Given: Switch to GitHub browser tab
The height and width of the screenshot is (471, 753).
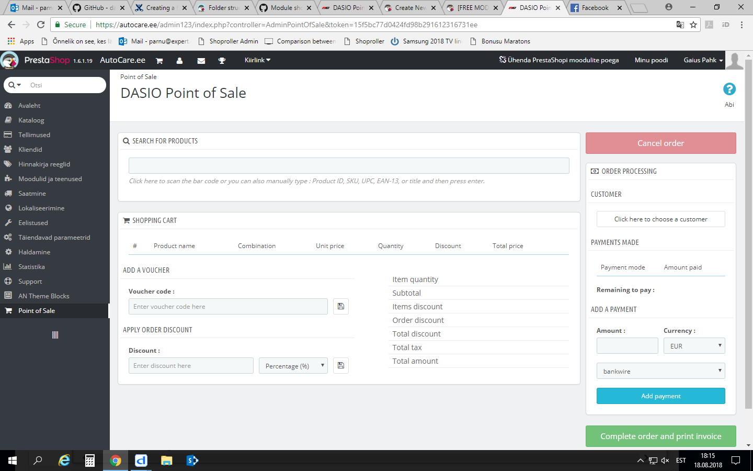Looking at the screenshot, I should click(99, 8).
